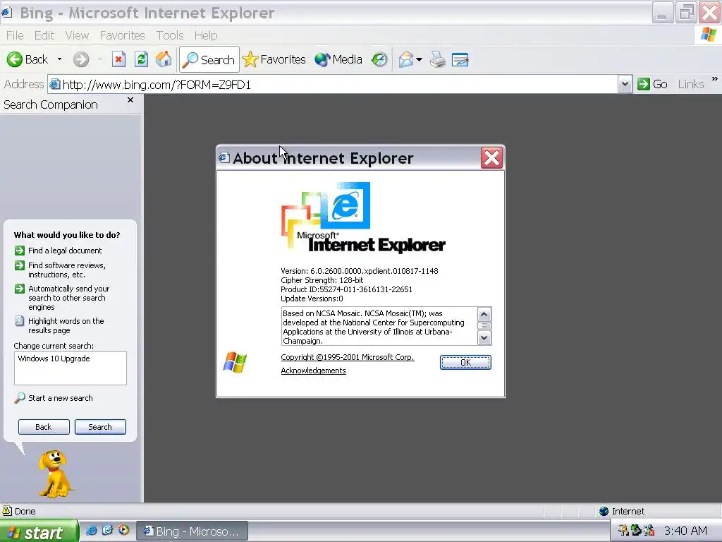Click the Edit page toolbar icon
722x542 pixels.
click(460, 60)
